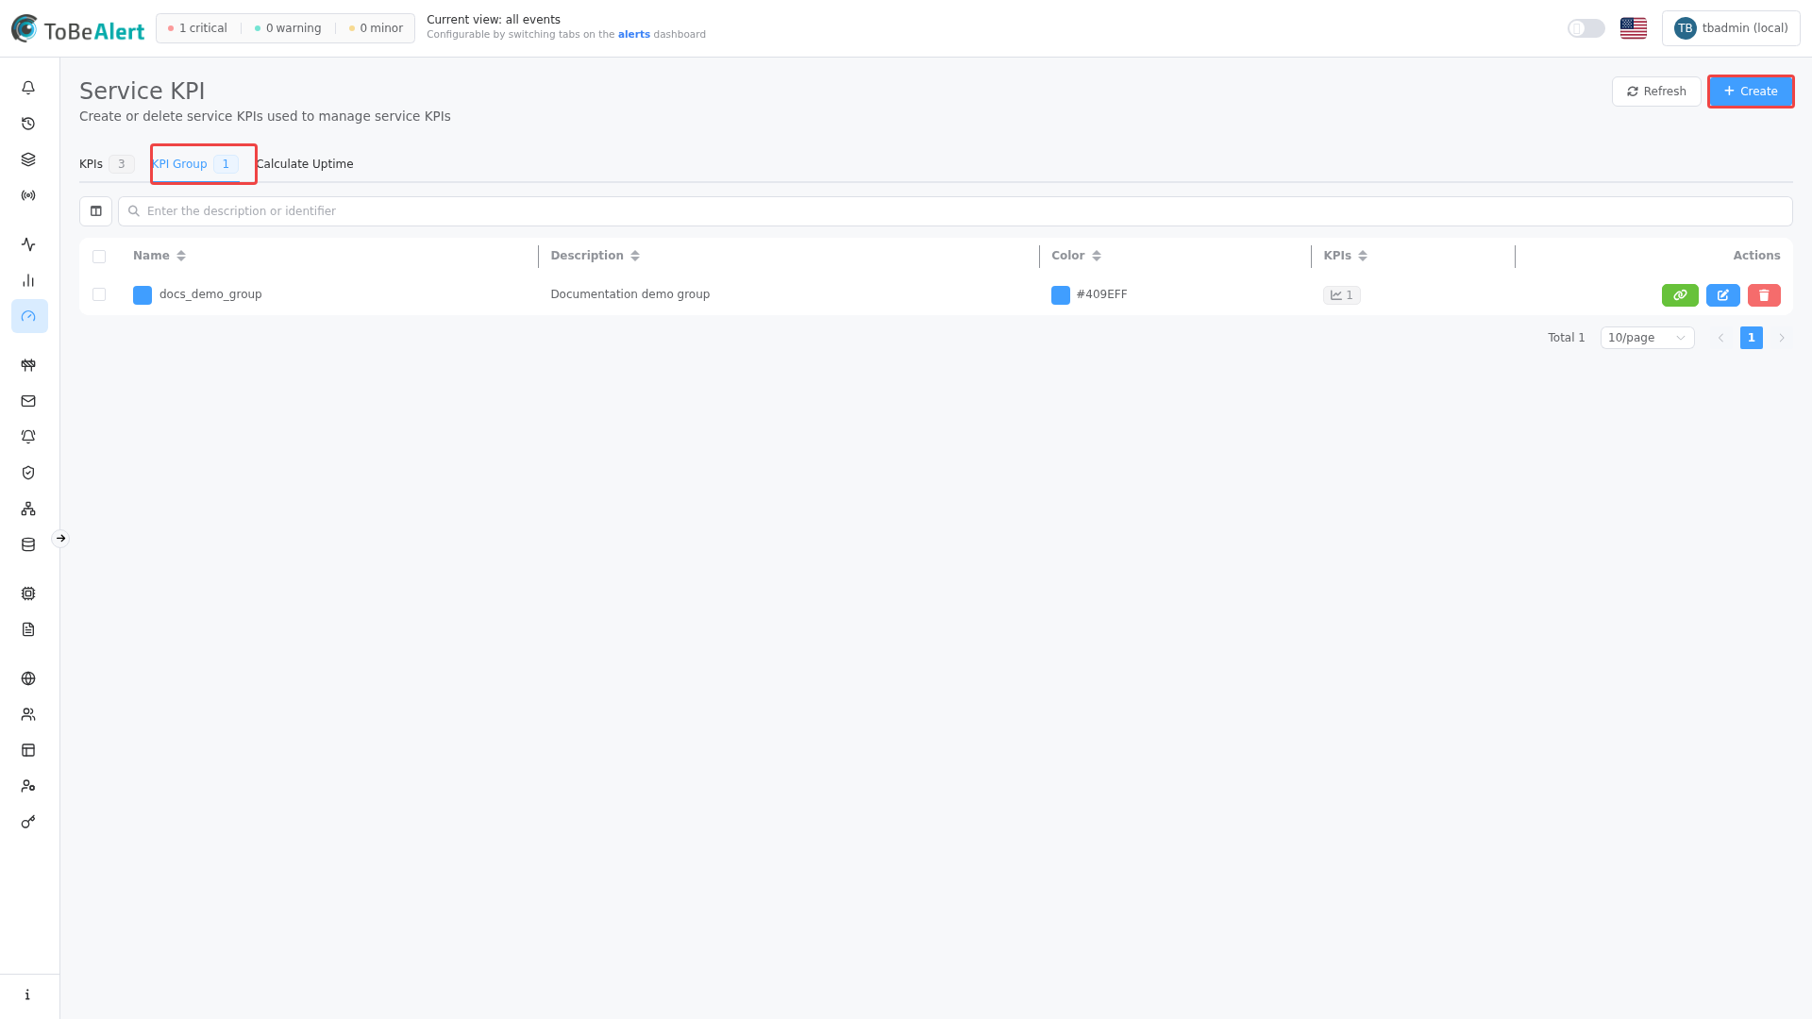Open the document file icon in sidebar

[28, 629]
